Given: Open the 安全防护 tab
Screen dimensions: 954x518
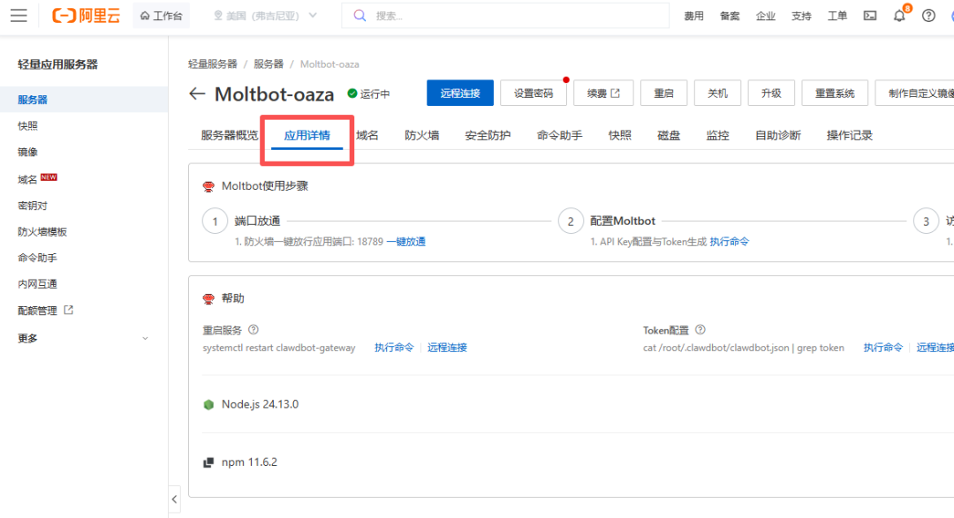Looking at the screenshot, I should 488,136.
